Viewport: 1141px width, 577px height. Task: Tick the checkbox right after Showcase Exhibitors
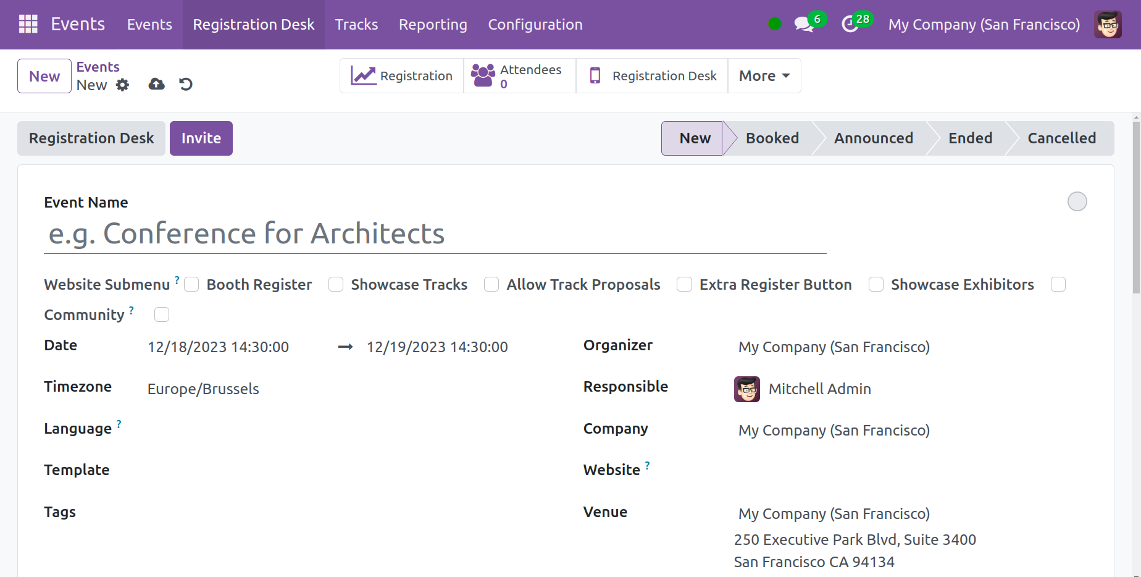tap(1058, 284)
